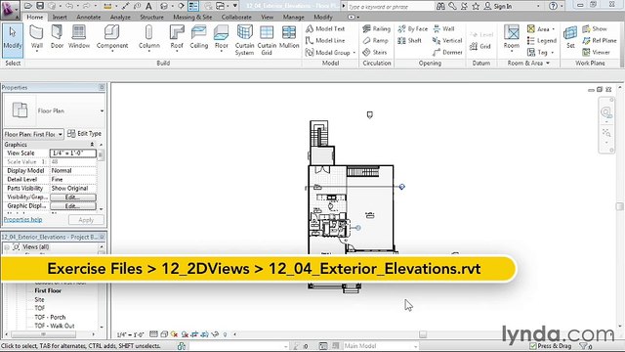Toggle the Press & Drag checkbox
This screenshot has width=625, height=352.
(533, 346)
